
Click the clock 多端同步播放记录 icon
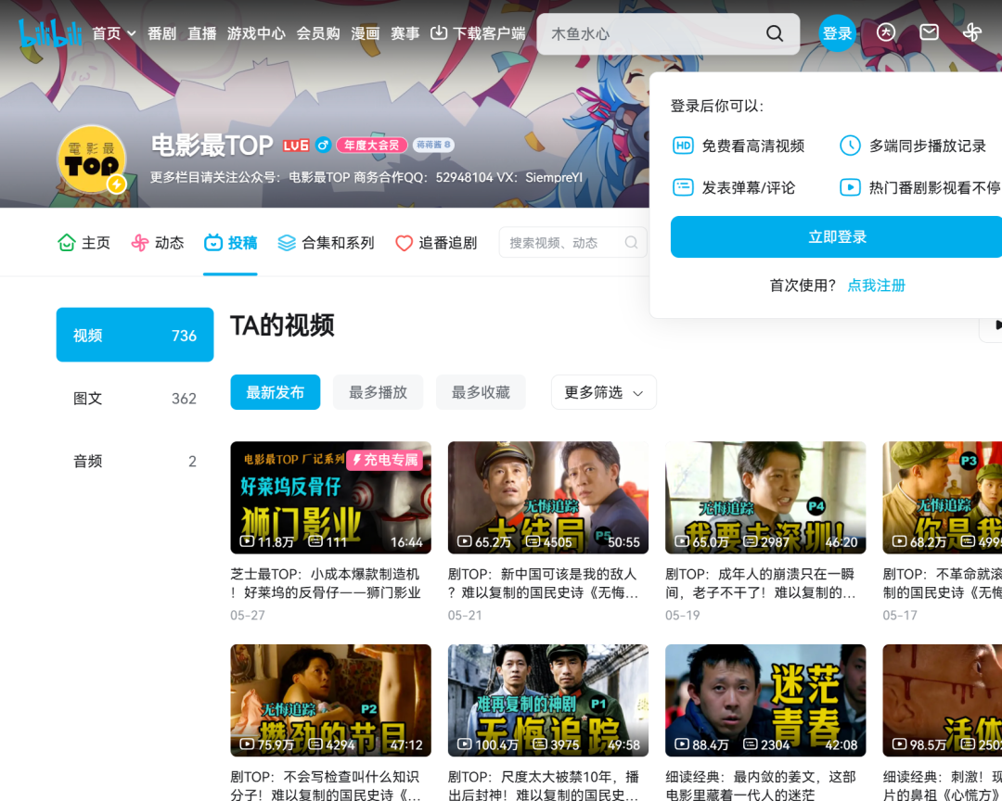tap(850, 146)
